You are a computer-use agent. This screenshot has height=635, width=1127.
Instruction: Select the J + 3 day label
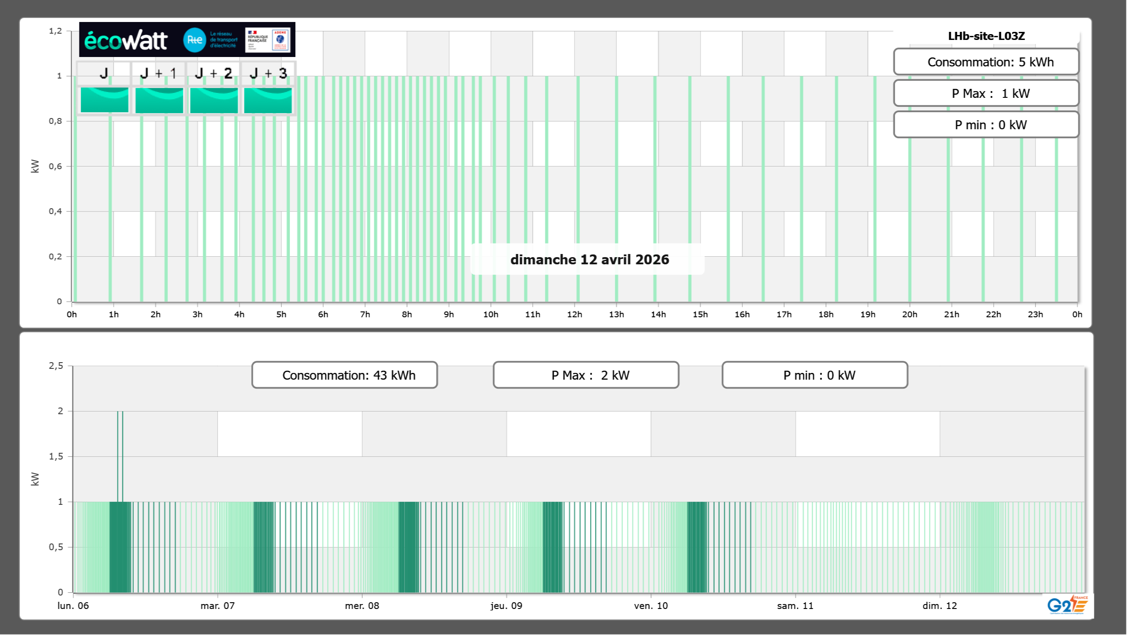[x=268, y=73]
